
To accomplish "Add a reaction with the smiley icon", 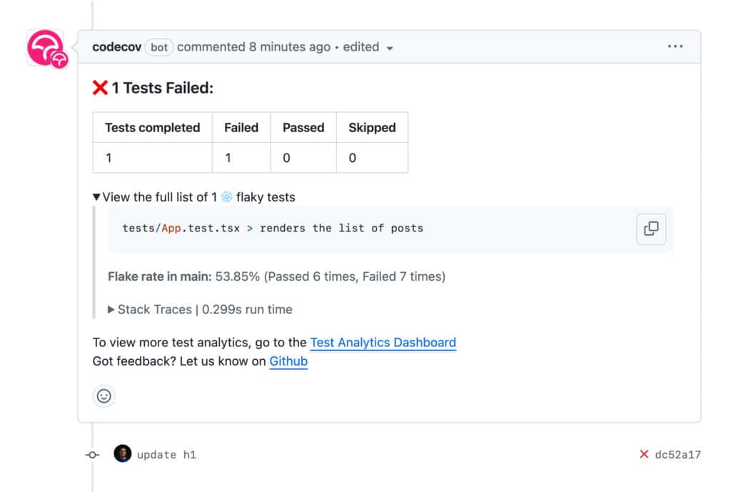I will click(104, 396).
